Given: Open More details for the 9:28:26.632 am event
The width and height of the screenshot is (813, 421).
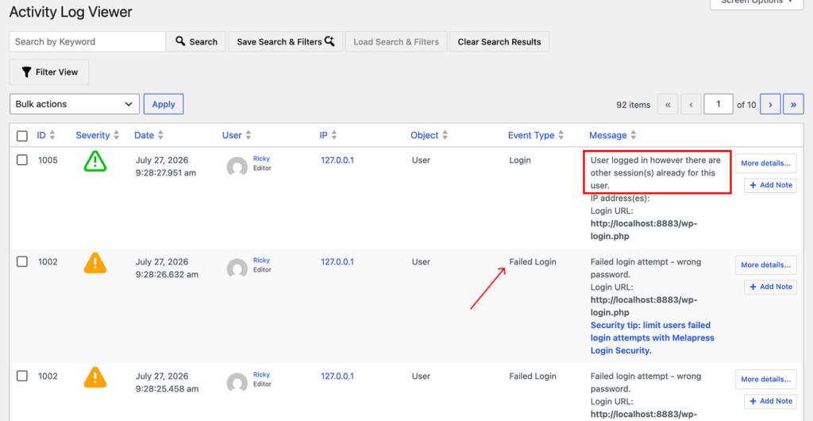Looking at the screenshot, I should click(x=766, y=265).
